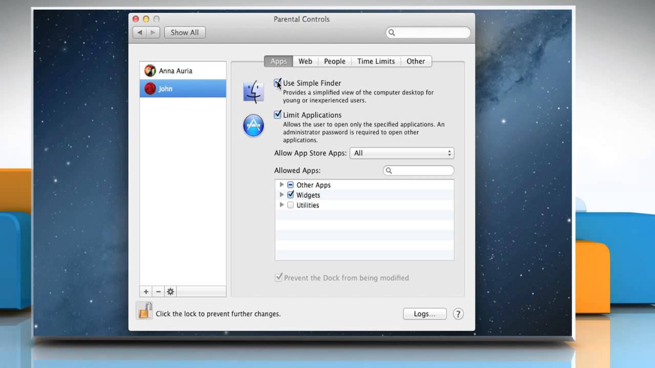
Task: Open the gear action menu
Action: pos(170,291)
